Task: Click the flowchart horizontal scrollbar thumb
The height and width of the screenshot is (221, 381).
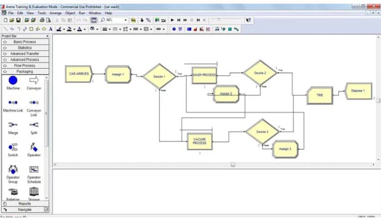Action: (x=233, y=165)
